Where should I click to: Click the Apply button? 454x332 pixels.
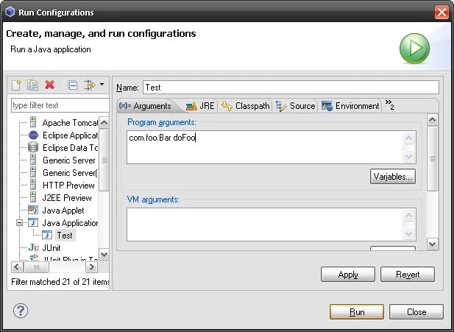coord(348,275)
